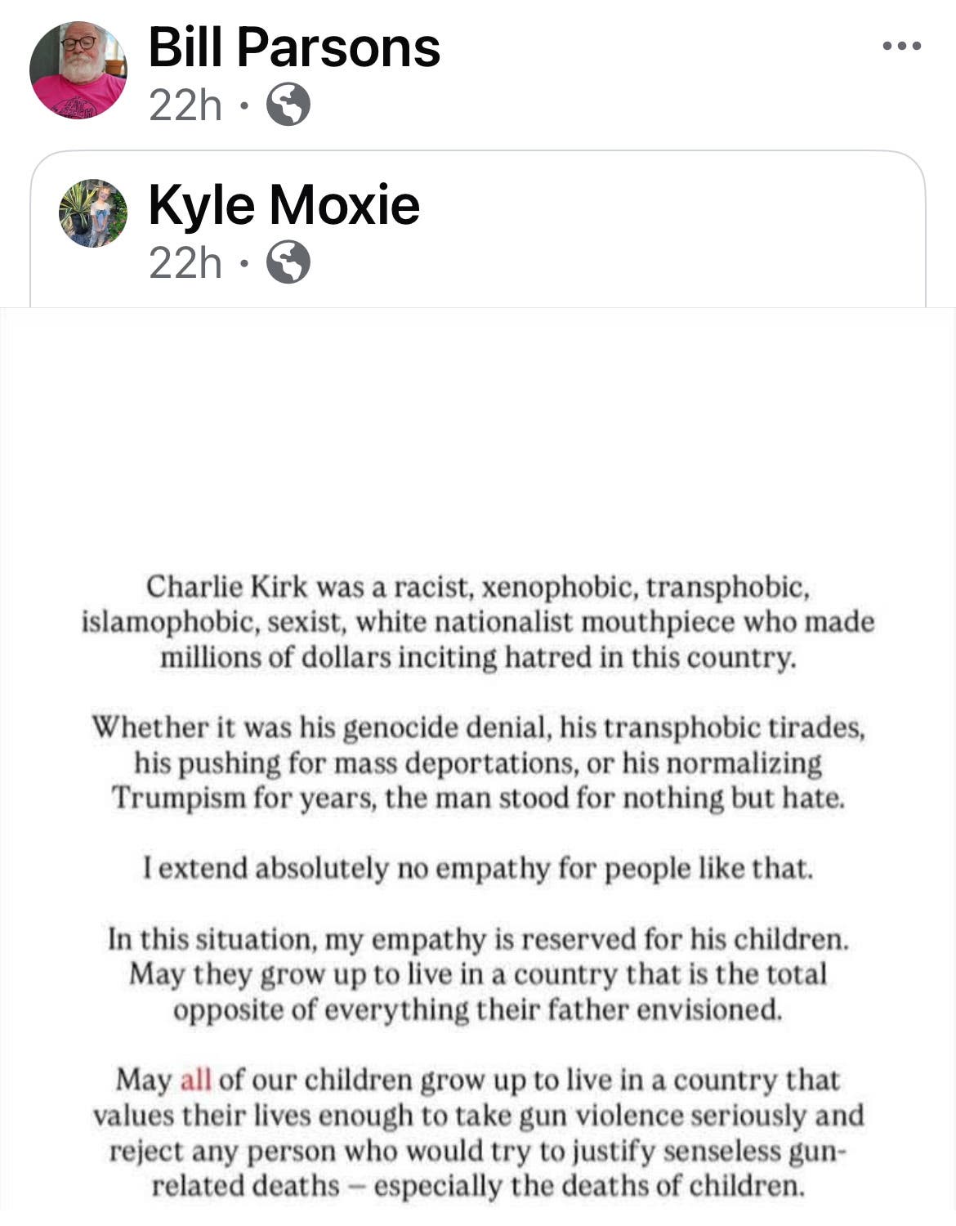The width and height of the screenshot is (956, 1226).
Task: Tap the paragraph starting "Charlie Kirk was"
Action: (x=478, y=622)
